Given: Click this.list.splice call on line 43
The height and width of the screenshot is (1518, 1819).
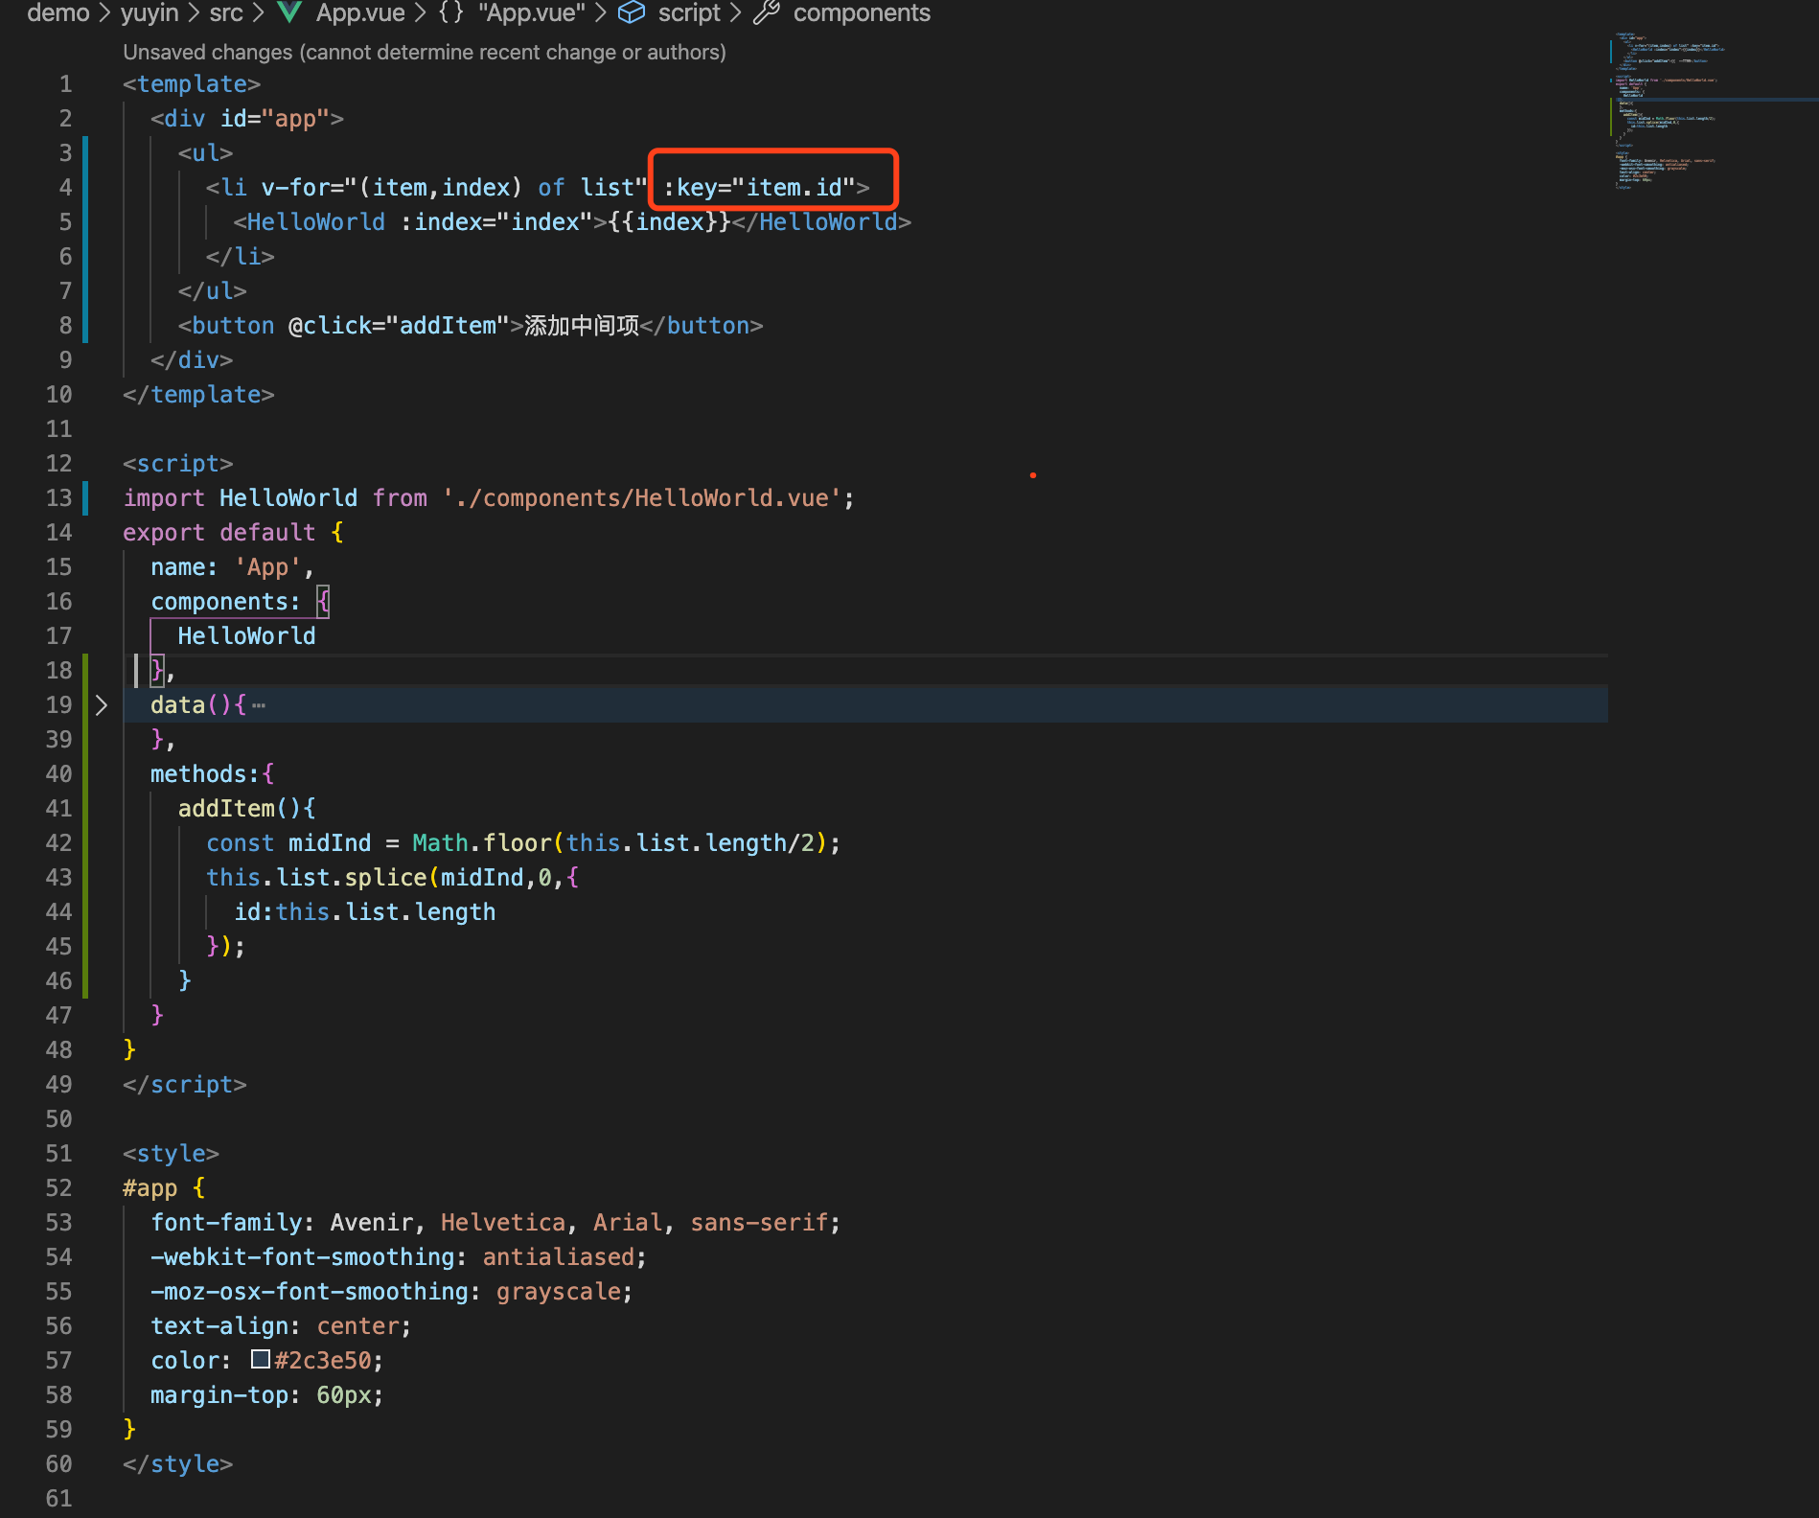Looking at the screenshot, I should tap(316, 878).
